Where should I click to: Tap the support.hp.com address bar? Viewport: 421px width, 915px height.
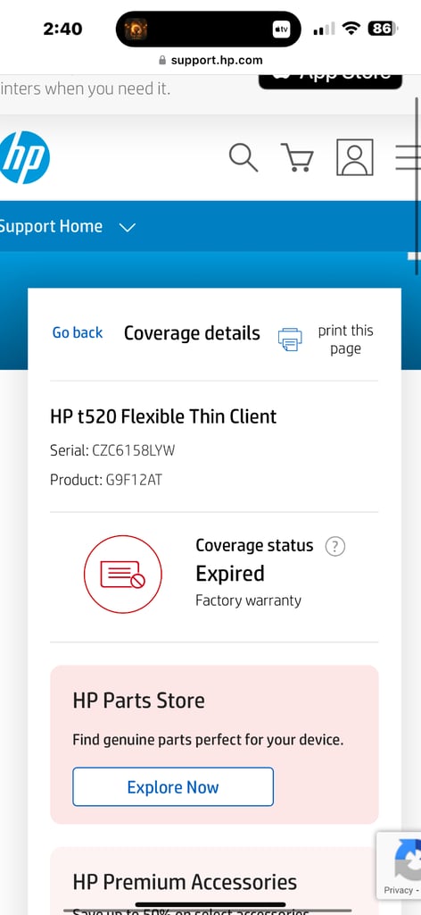[x=210, y=60]
